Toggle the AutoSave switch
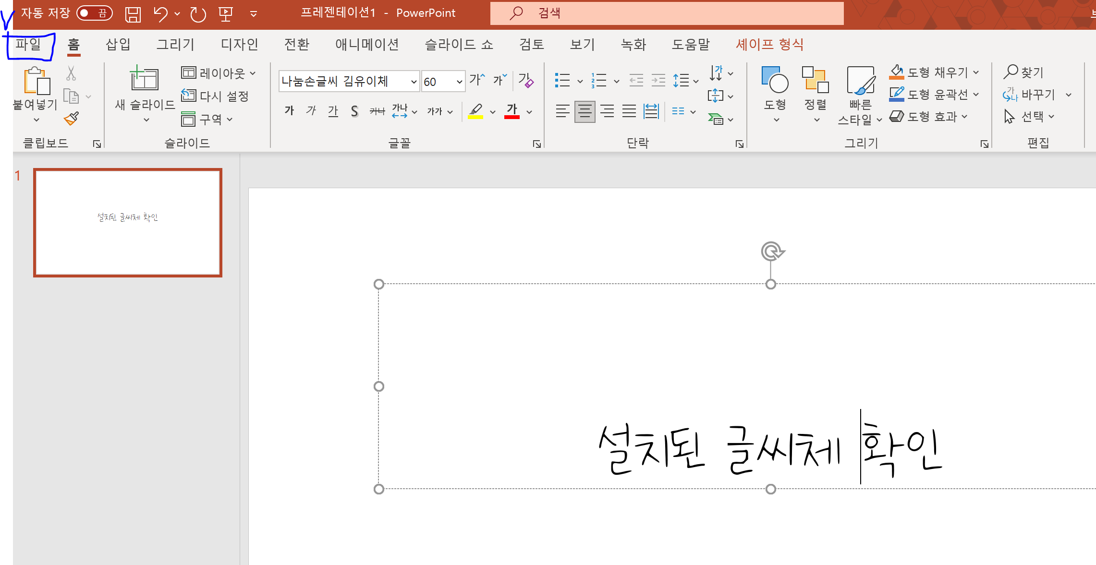Viewport: 1096px width, 565px height. 94,13
